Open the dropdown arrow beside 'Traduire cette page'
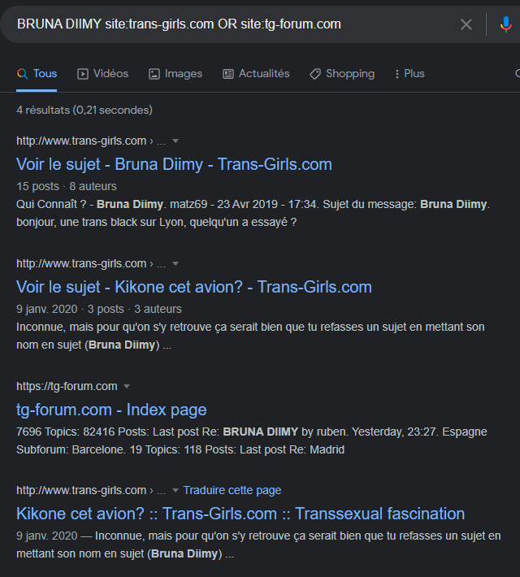The height and width of the screenshot is (577, 520). (x=175, y=491)
